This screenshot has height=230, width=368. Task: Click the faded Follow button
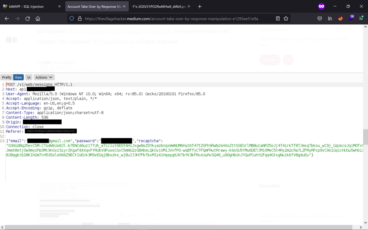[270, 59]
